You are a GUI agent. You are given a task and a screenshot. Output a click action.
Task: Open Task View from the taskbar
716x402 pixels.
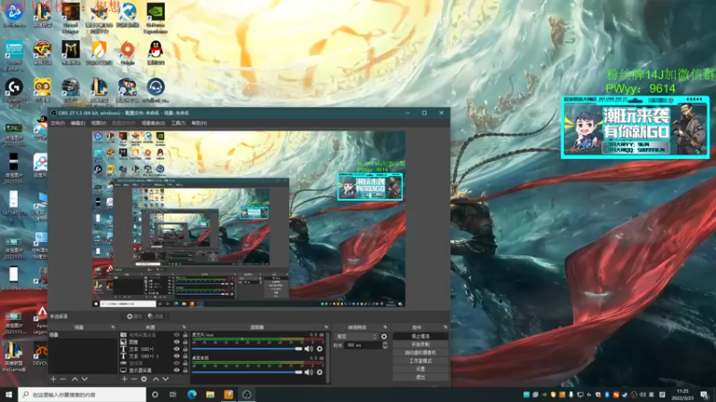point(173,394)
